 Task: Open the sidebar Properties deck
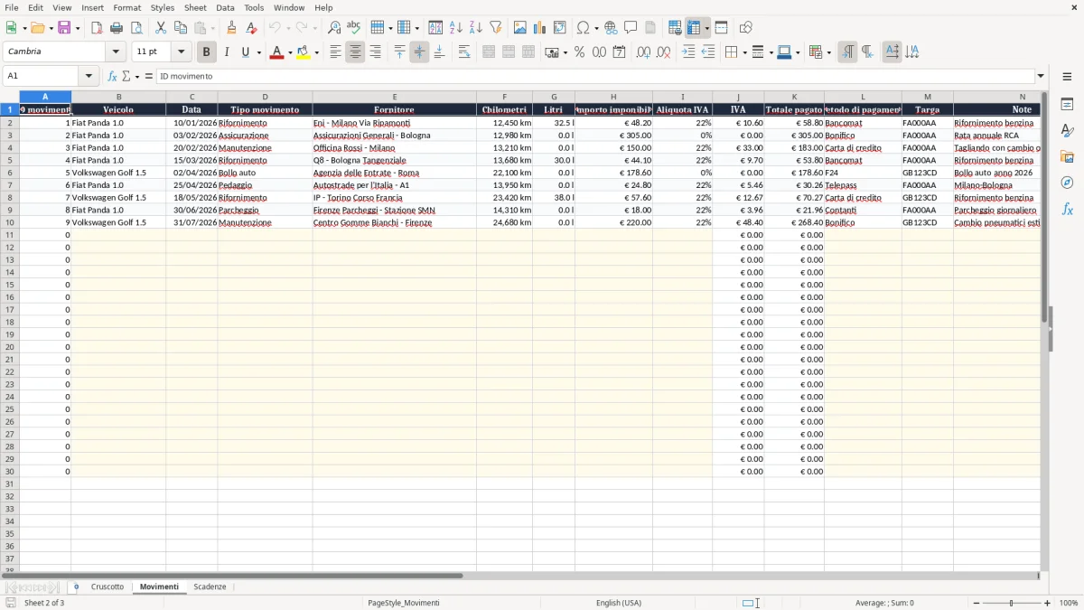tap(1067, 105)
